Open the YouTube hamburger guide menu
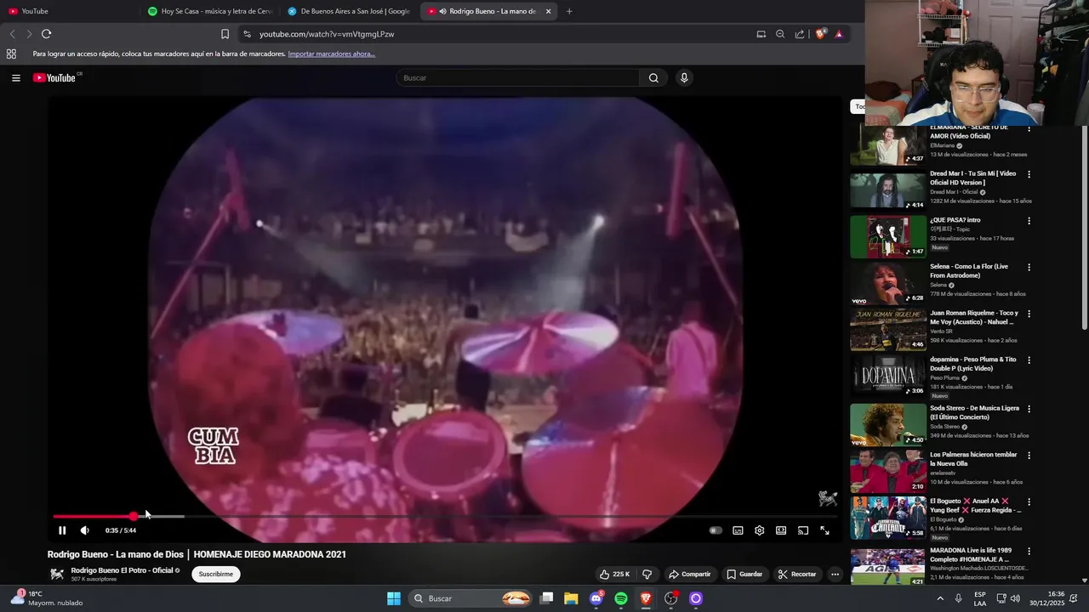Screen dimensions: 1089x612 (15, 78)
